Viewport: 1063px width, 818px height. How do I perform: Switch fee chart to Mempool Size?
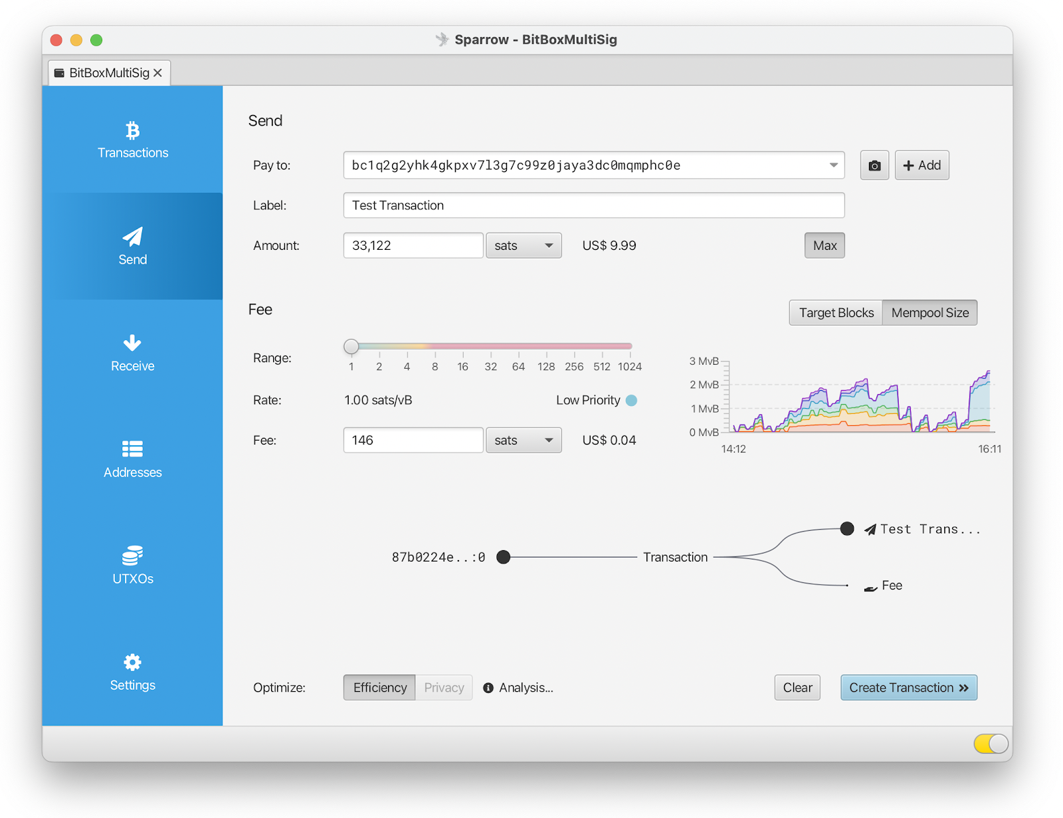[x=929, y=313]
